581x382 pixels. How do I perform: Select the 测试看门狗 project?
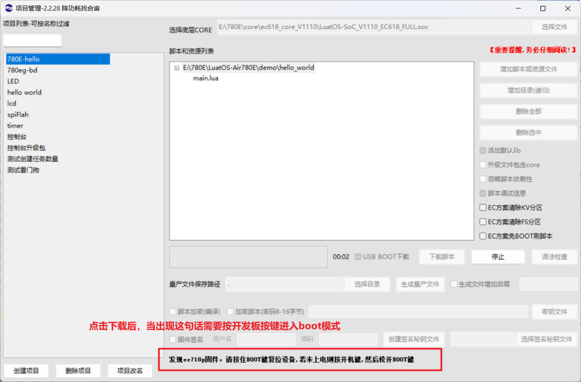[x=23, y=170]
